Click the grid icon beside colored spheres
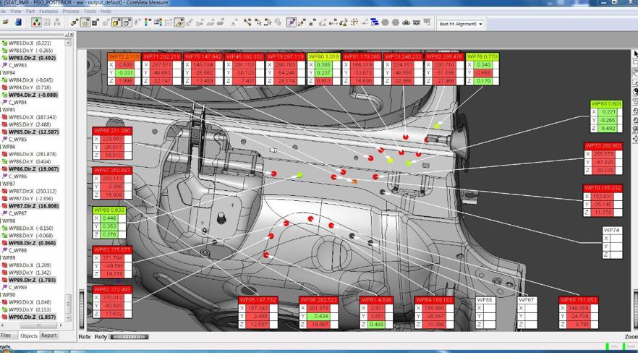 [47, 22]
